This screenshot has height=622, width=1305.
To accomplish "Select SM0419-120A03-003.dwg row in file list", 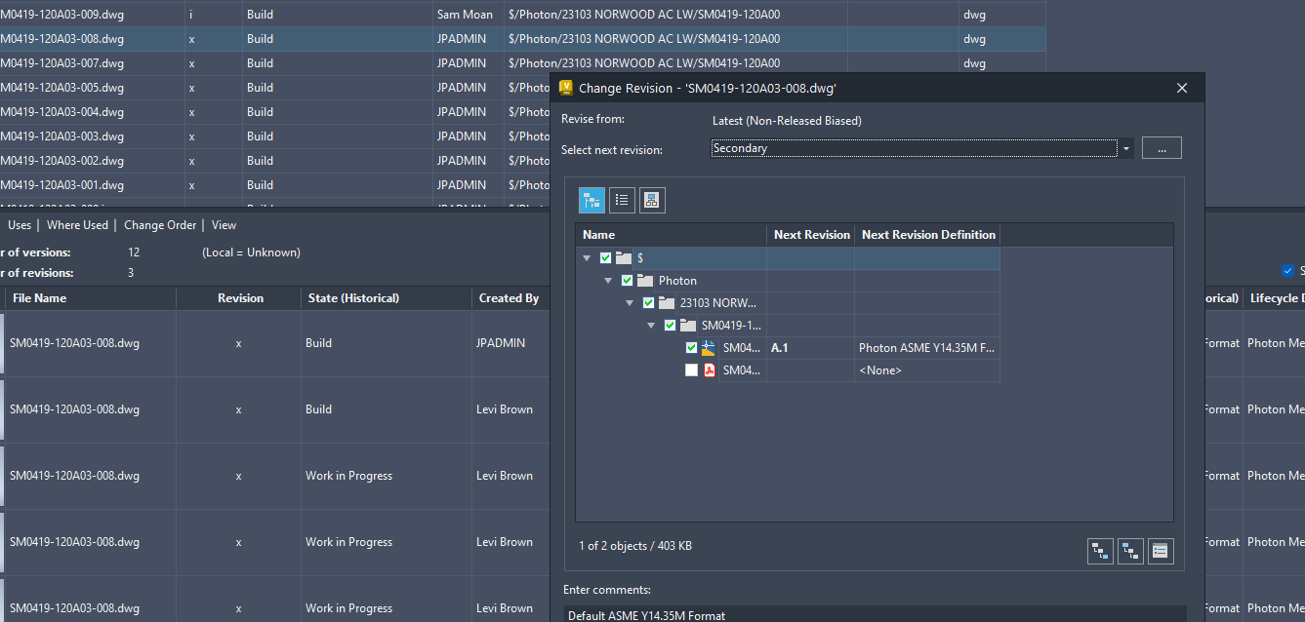I will (x=275, y=136).
